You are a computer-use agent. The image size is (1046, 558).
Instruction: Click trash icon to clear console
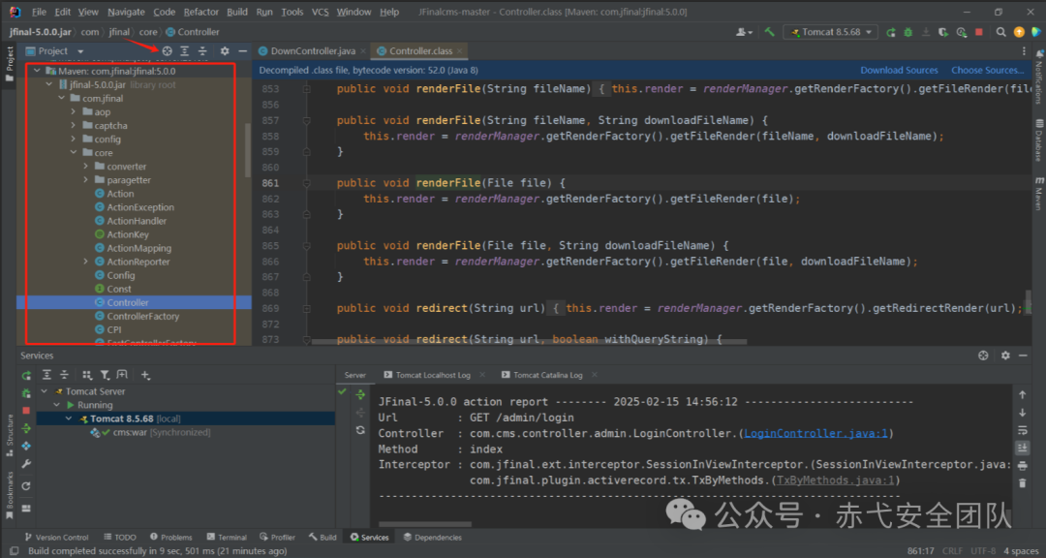tap(1022, 482)
